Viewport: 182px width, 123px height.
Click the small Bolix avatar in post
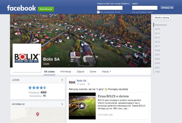tap(72, 82)
